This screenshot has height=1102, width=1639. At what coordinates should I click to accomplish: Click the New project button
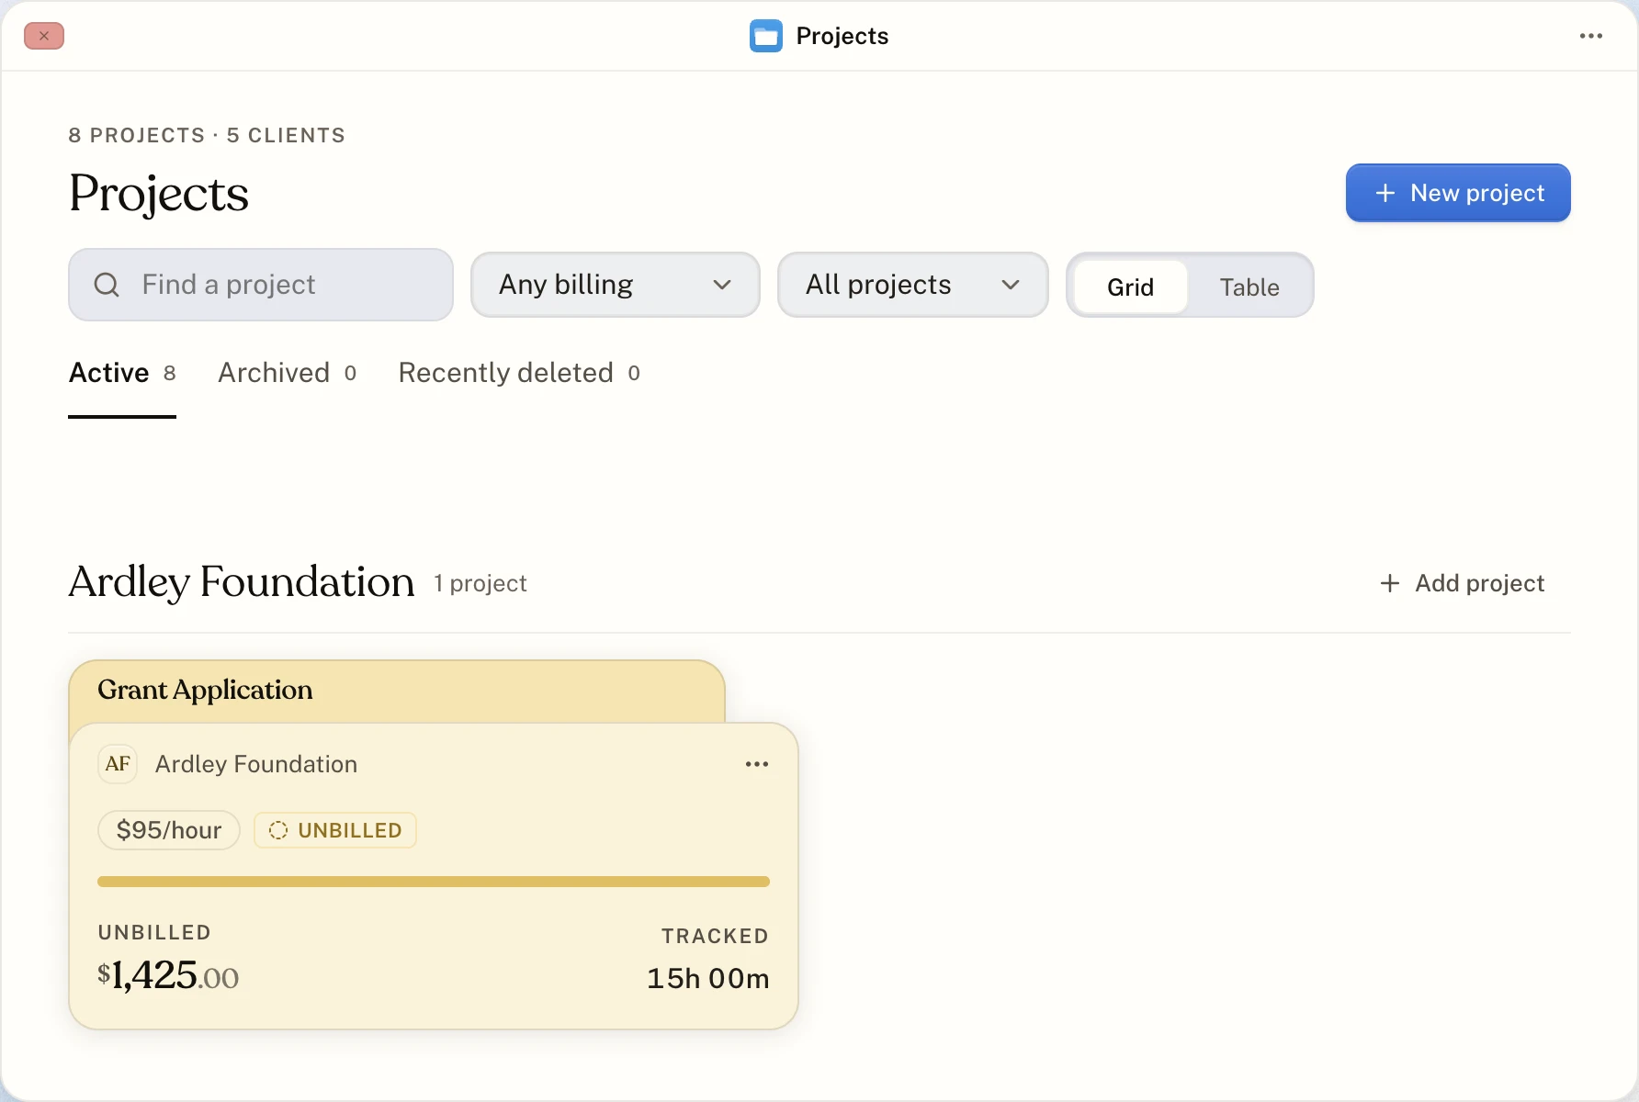[1458, 193]
